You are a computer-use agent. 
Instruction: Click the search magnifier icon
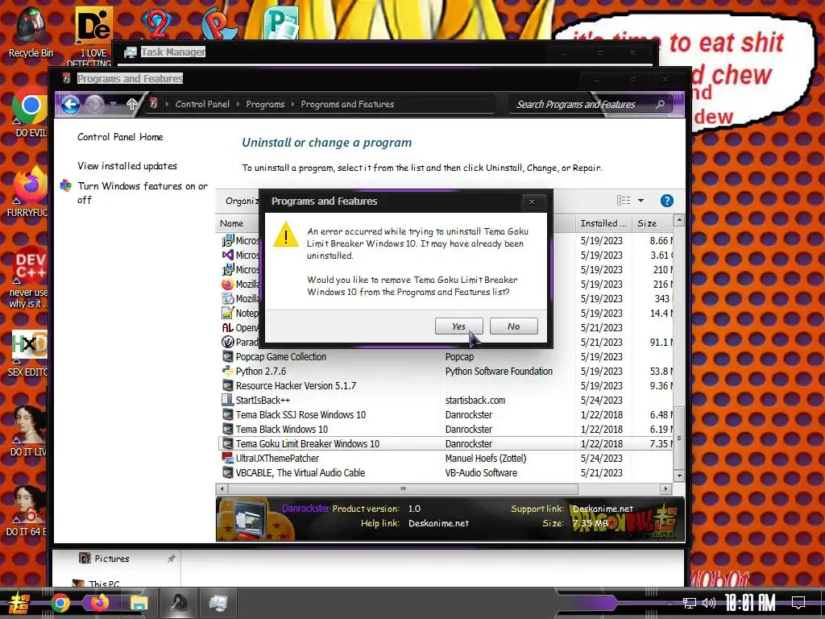661,104
